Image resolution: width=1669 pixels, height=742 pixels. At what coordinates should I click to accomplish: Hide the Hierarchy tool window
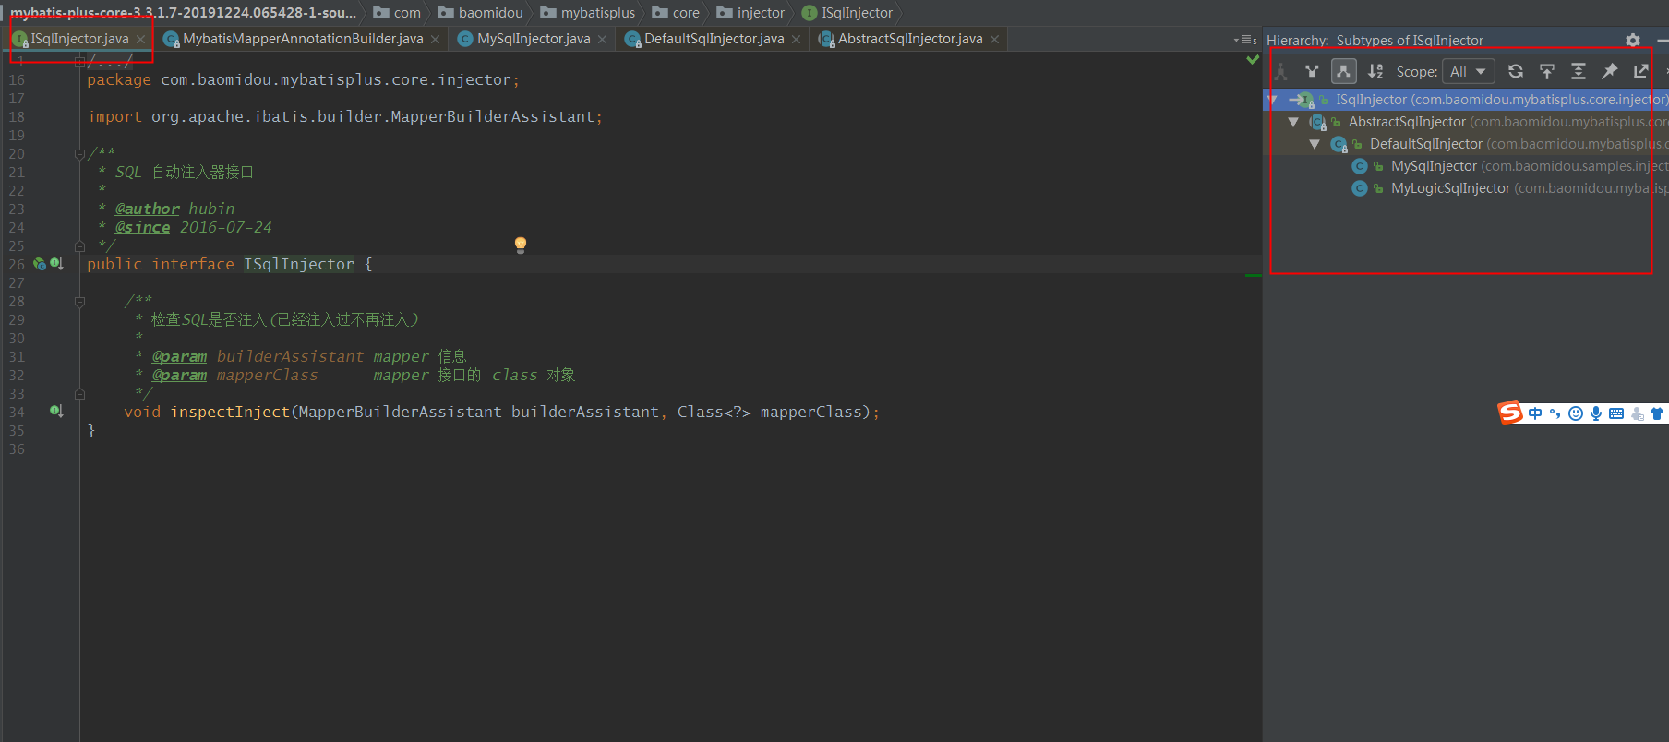click(x=1662, y=41)
